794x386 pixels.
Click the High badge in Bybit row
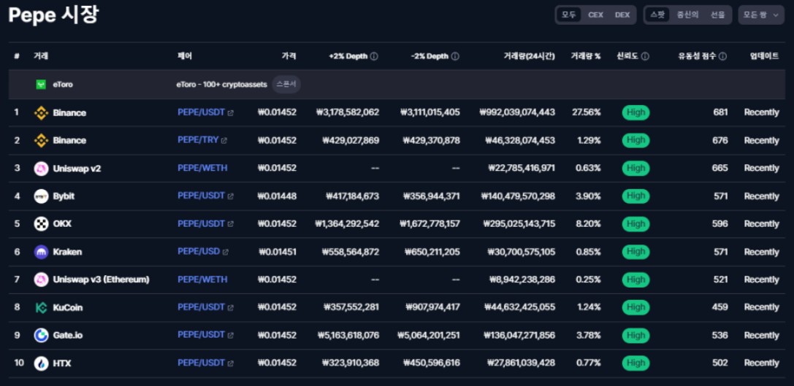click(x=635, y=196)
